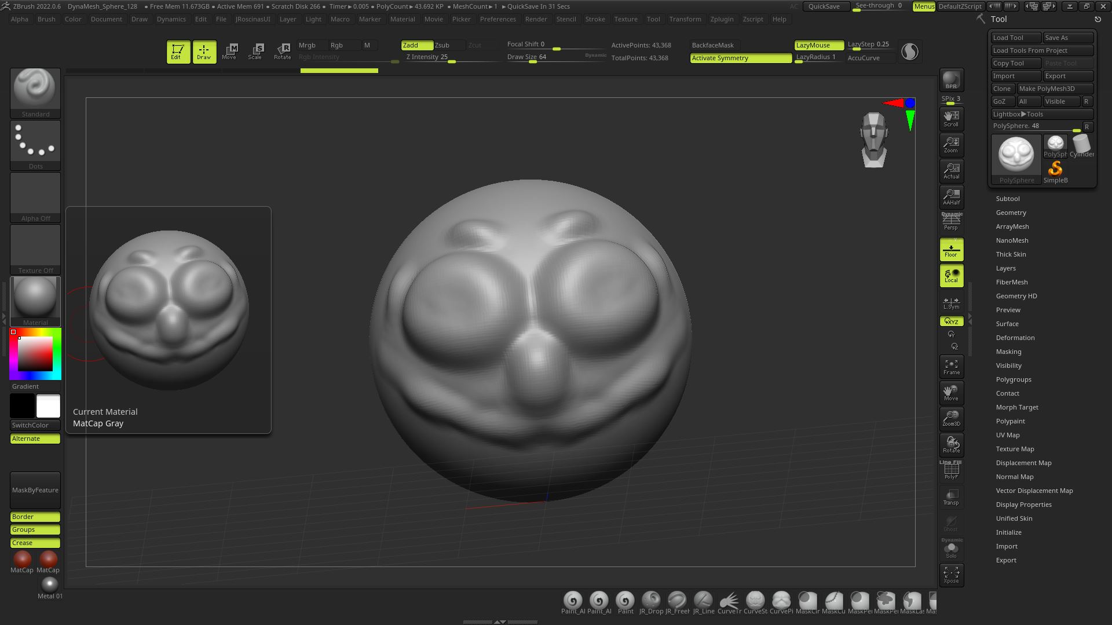Open the Zplugin menu

(722, 19)
